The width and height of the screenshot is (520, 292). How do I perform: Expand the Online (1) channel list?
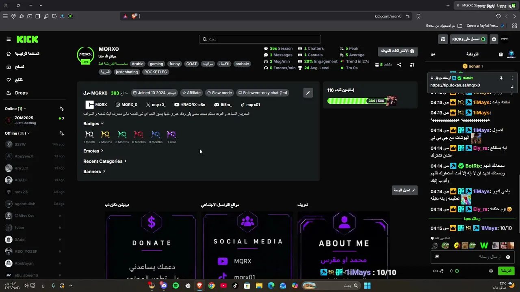tap(15, 109)
